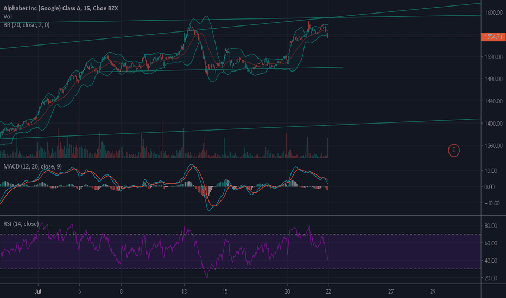Click the earnings 'E' marker icon
506x298 pixels.
454,150
